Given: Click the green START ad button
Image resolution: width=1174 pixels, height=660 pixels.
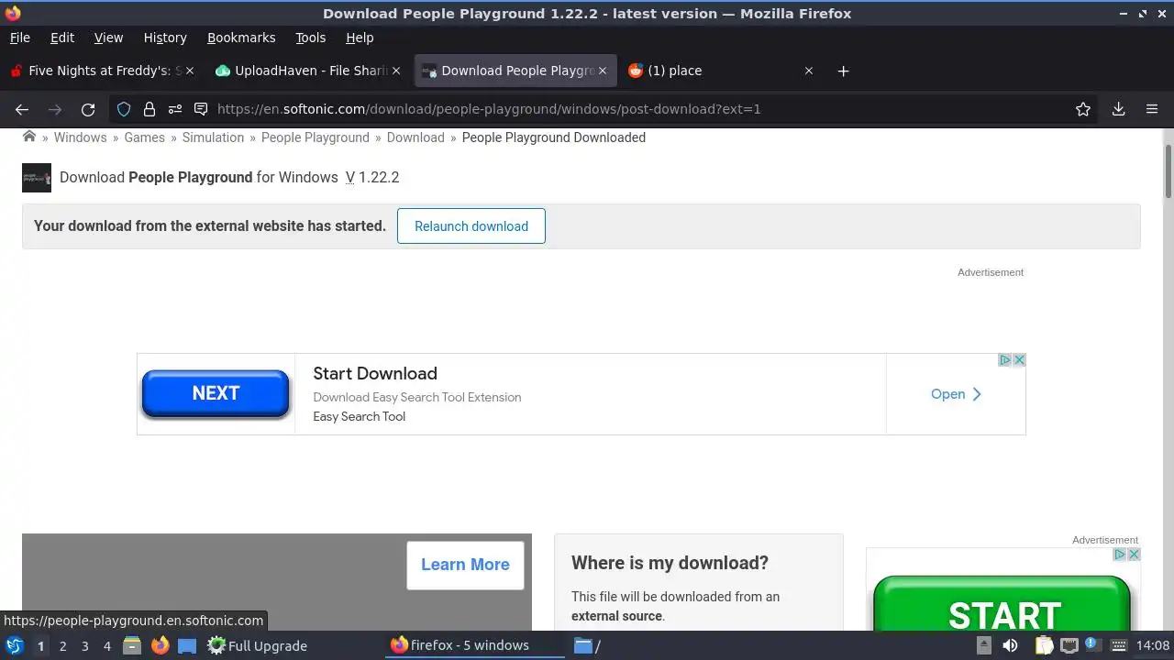Looking at the screenshot, I should point(1002,605).
